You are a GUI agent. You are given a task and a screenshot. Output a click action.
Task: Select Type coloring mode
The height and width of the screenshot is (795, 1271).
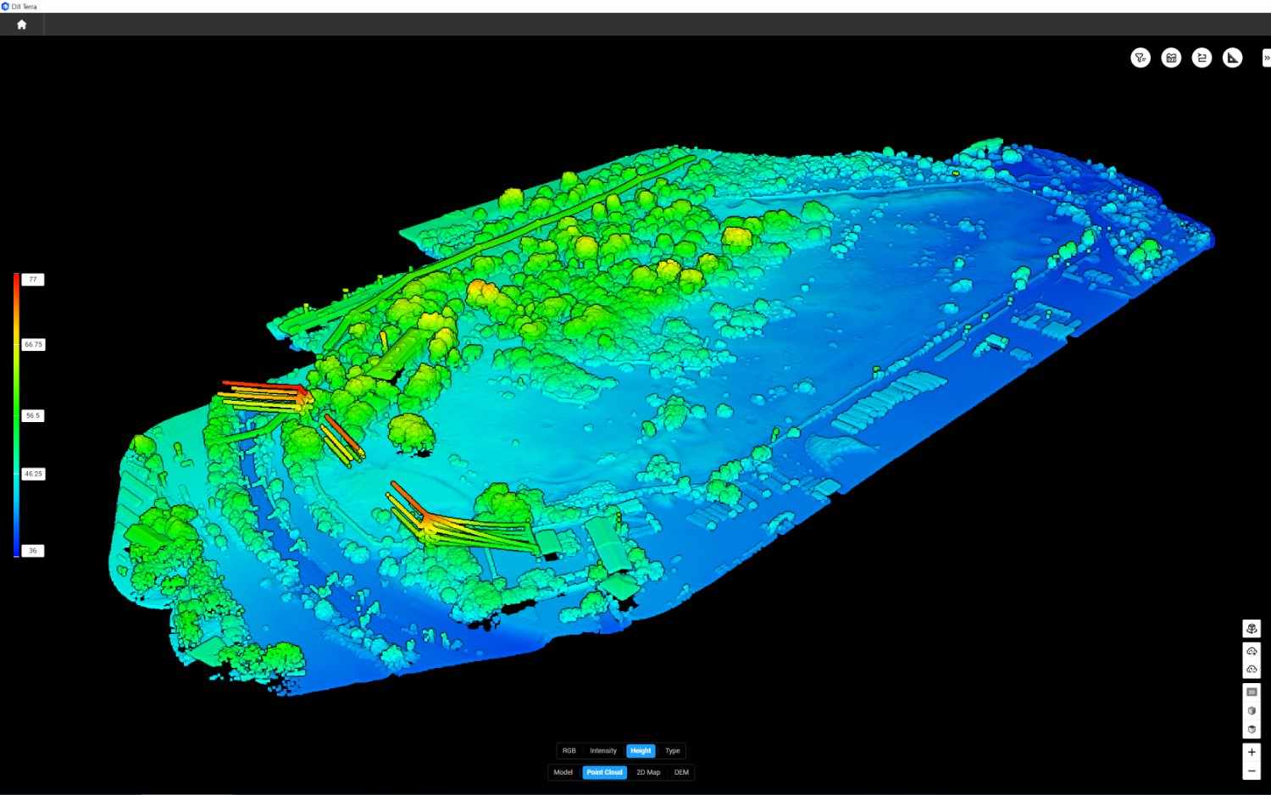pyautogui.click(x=673, y=751)
